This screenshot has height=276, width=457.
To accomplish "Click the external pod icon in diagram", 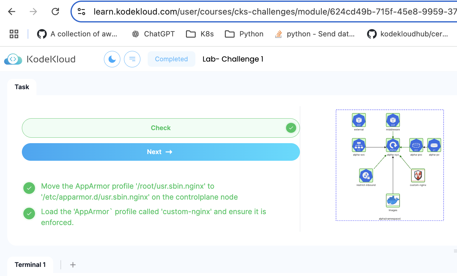I will coord(359,120).
